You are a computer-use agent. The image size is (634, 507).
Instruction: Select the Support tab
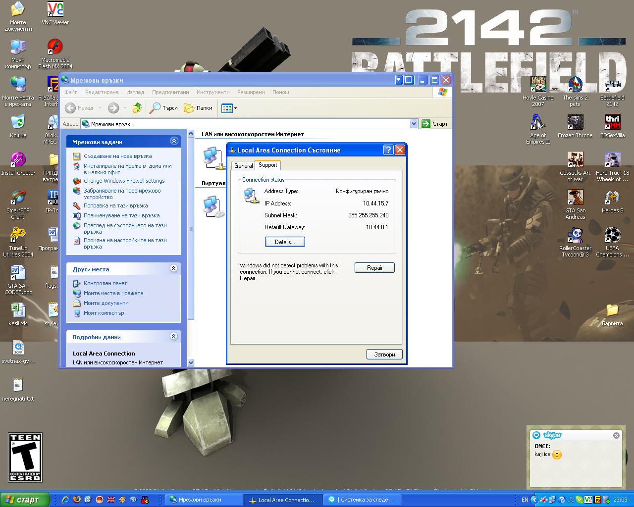click(x=268, y=165)
